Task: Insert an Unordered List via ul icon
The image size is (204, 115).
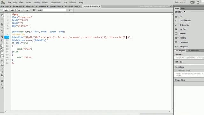Action: (x=176, y=20)
